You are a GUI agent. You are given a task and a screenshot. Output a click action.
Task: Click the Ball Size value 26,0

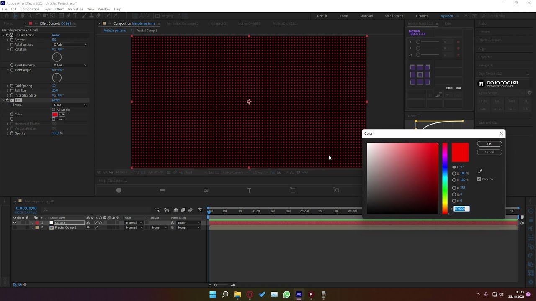point(55,90)
